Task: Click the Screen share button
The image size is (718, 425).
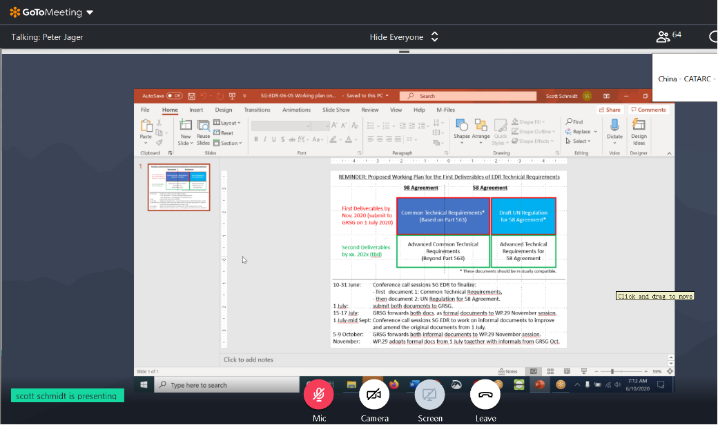Action: coord(429,395)
